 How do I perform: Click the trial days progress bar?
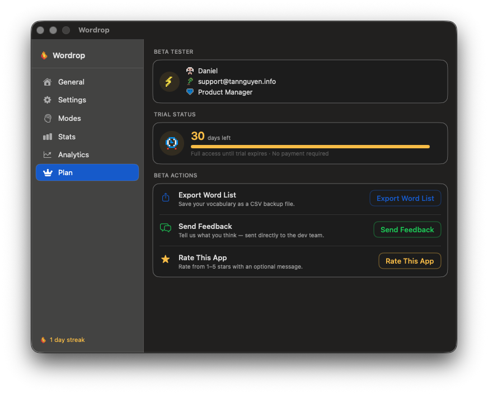click(310, 147)
